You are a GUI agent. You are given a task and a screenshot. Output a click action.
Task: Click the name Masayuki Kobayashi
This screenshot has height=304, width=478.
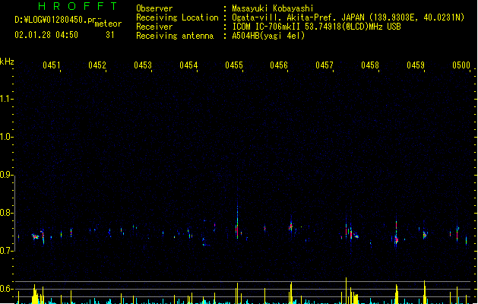pos(273,8)
